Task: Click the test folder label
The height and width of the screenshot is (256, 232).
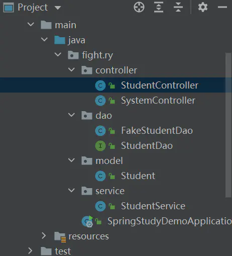Action: click(x=63, y=251)
